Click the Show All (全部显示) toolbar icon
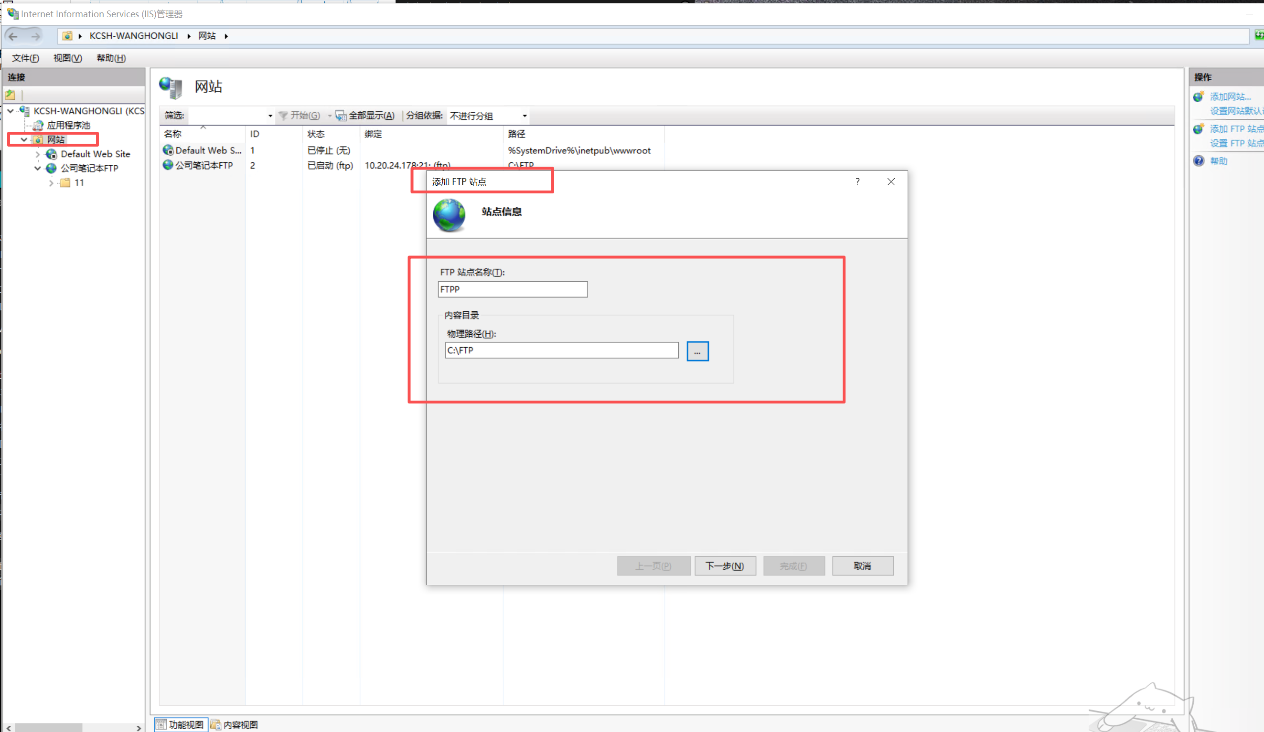Image resolution: width=1264 pixels, height=732 pixels. click(341, 116)
